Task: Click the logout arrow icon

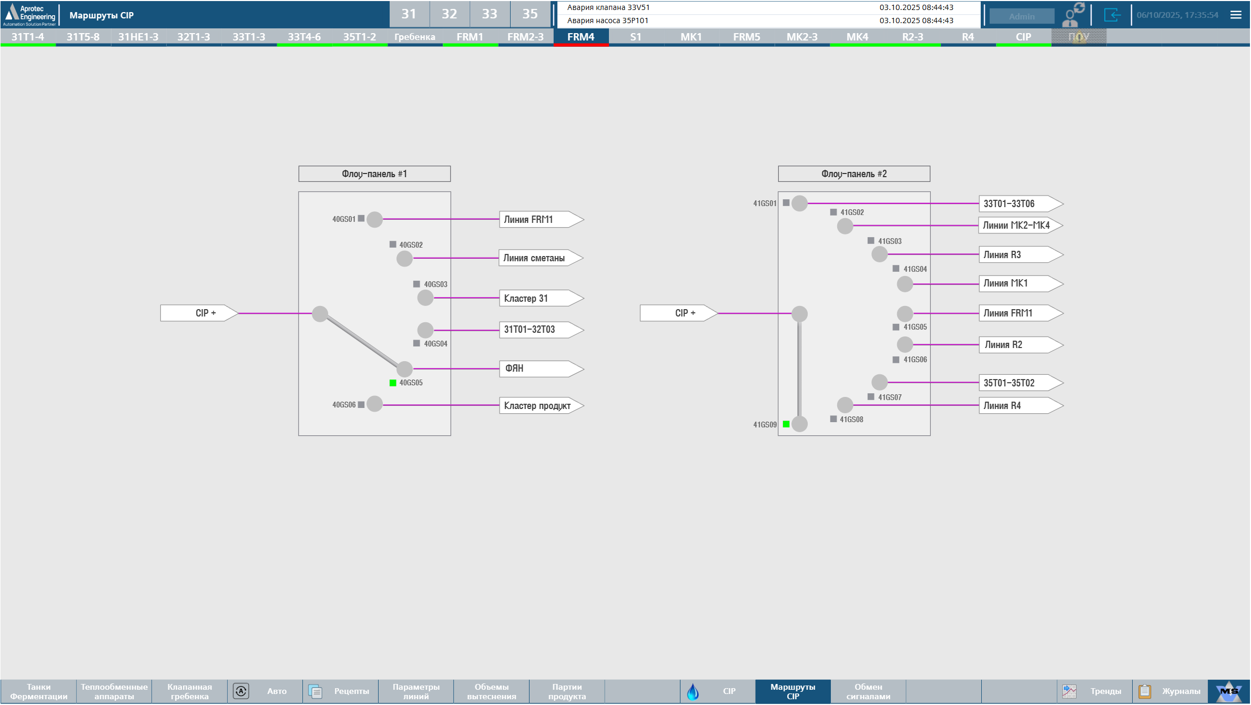Action: click(1112, 15)
